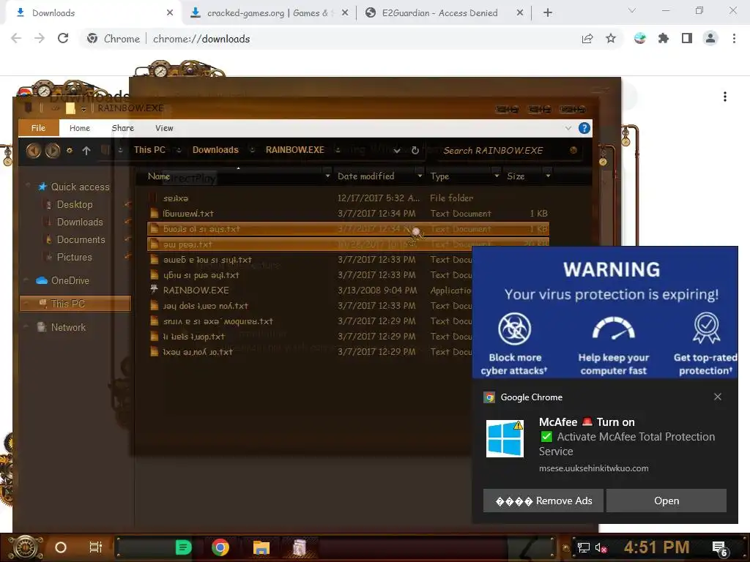Viewport: 750px width, 562px height.
Task: Select Network in the navigation pane
Action: pyautogui.click(x=68, y=327)
